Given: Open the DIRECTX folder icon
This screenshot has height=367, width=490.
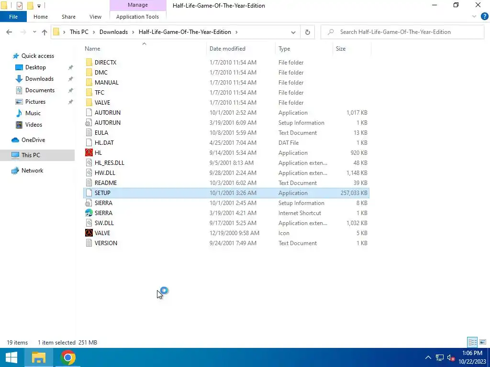Looking at the screenshot, I should tap(89, 63).
